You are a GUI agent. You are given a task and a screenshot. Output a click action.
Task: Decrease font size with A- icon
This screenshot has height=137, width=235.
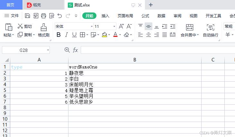click(129, 26)
